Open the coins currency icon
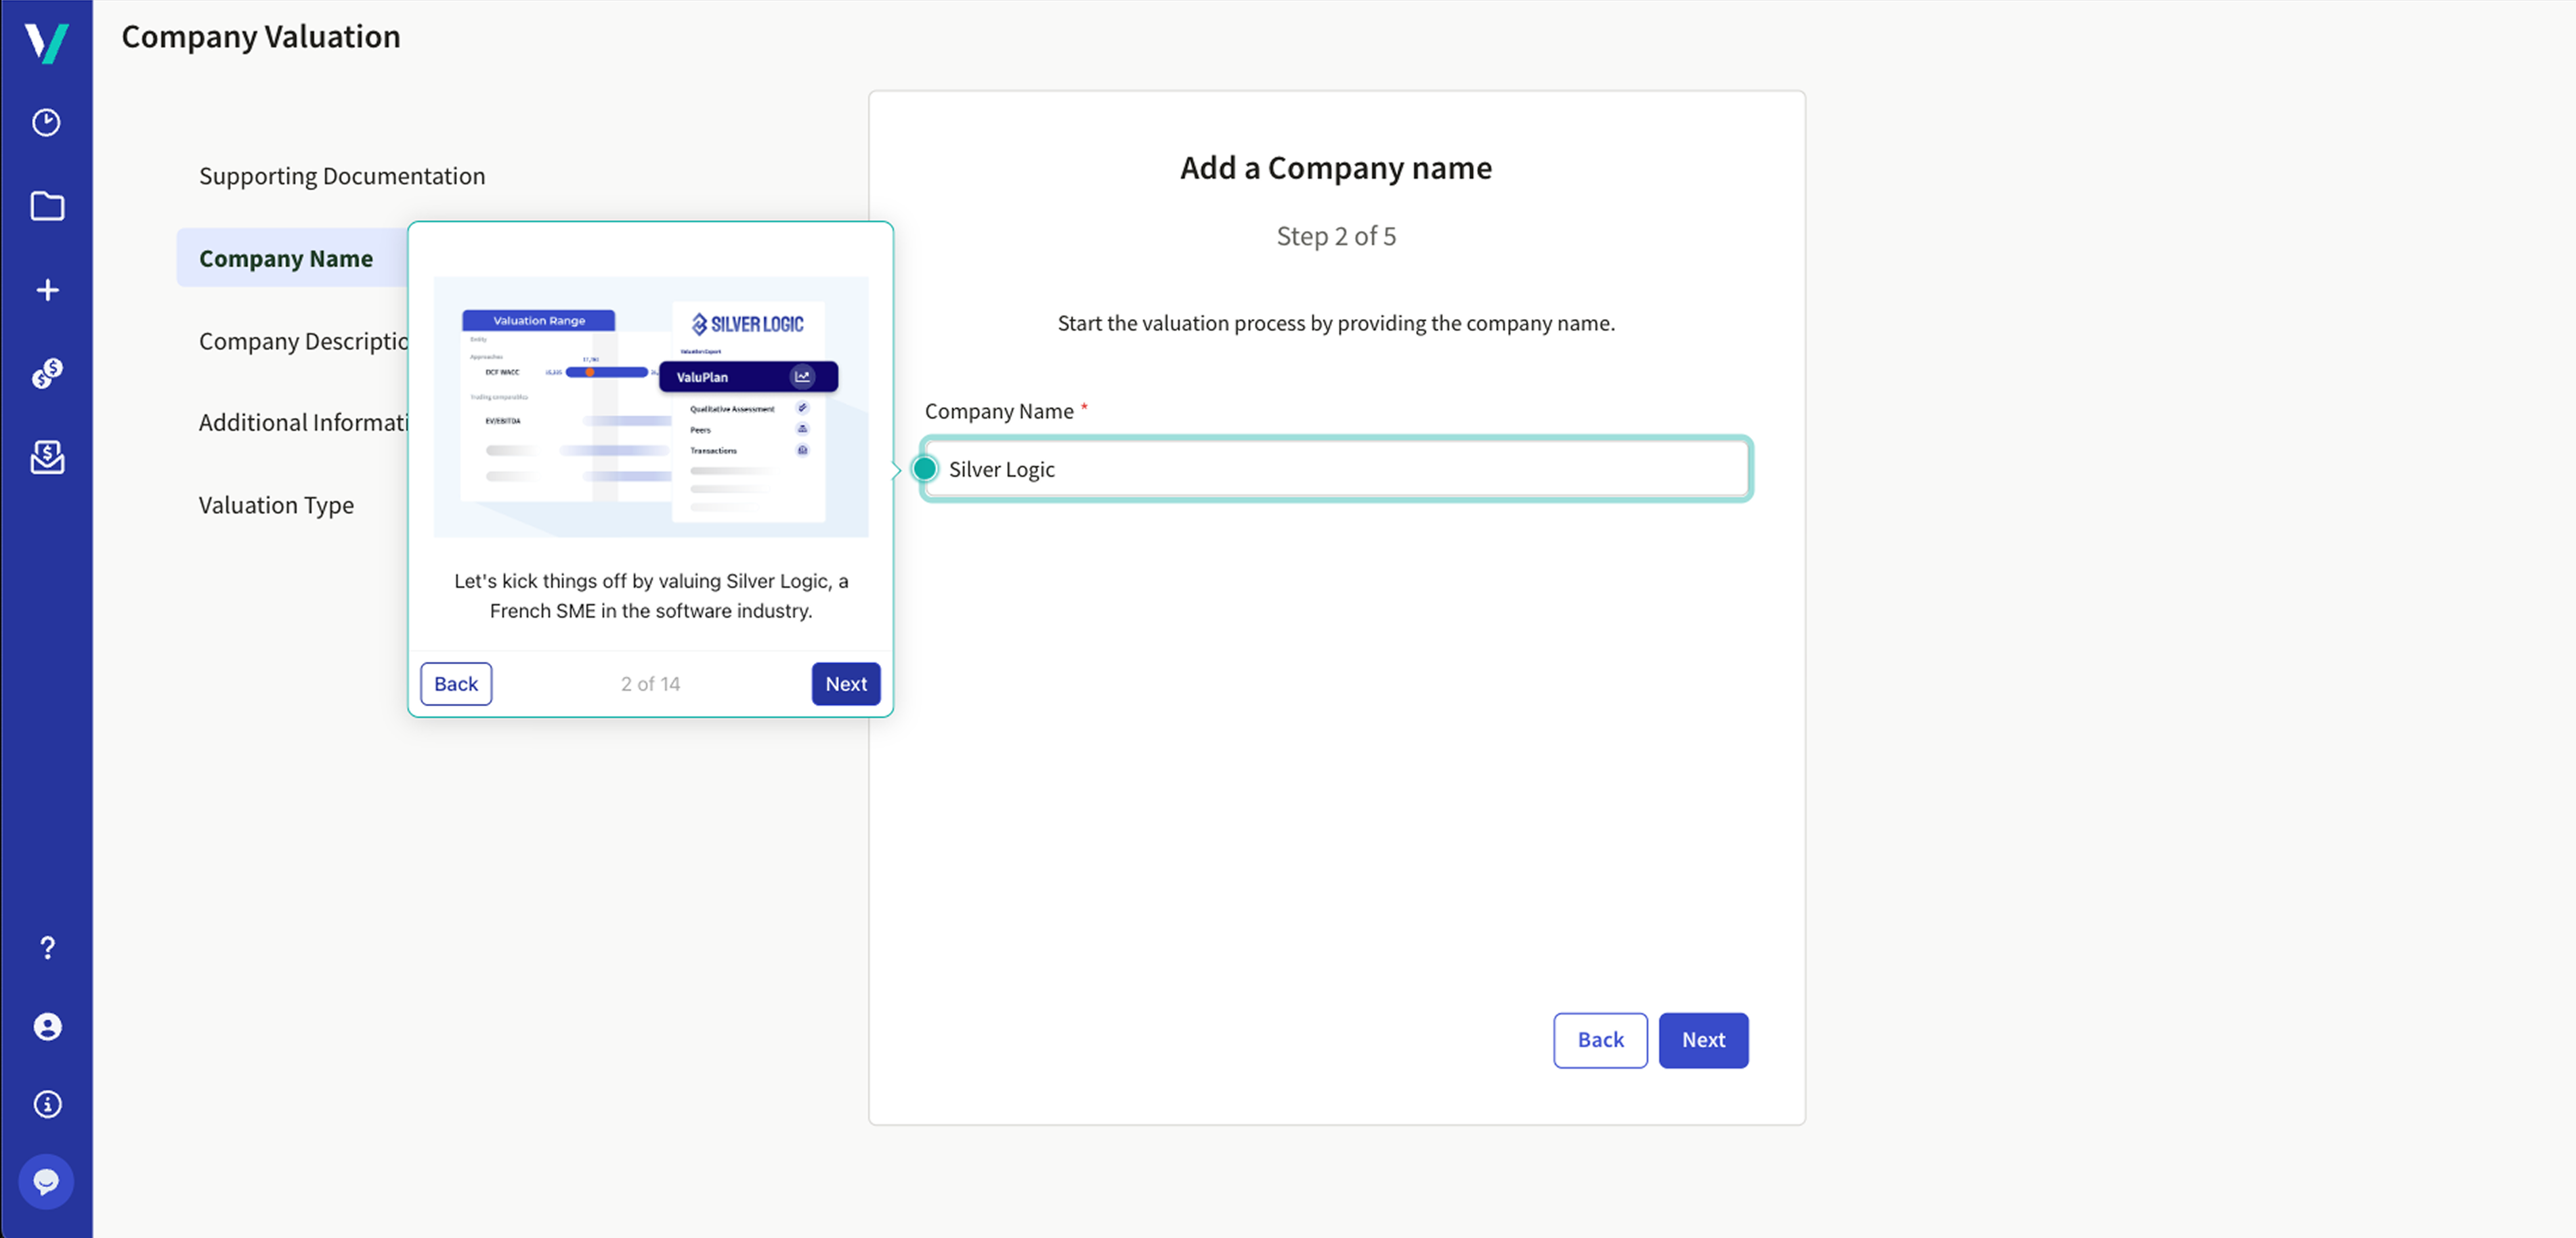 tap(46, 374)
